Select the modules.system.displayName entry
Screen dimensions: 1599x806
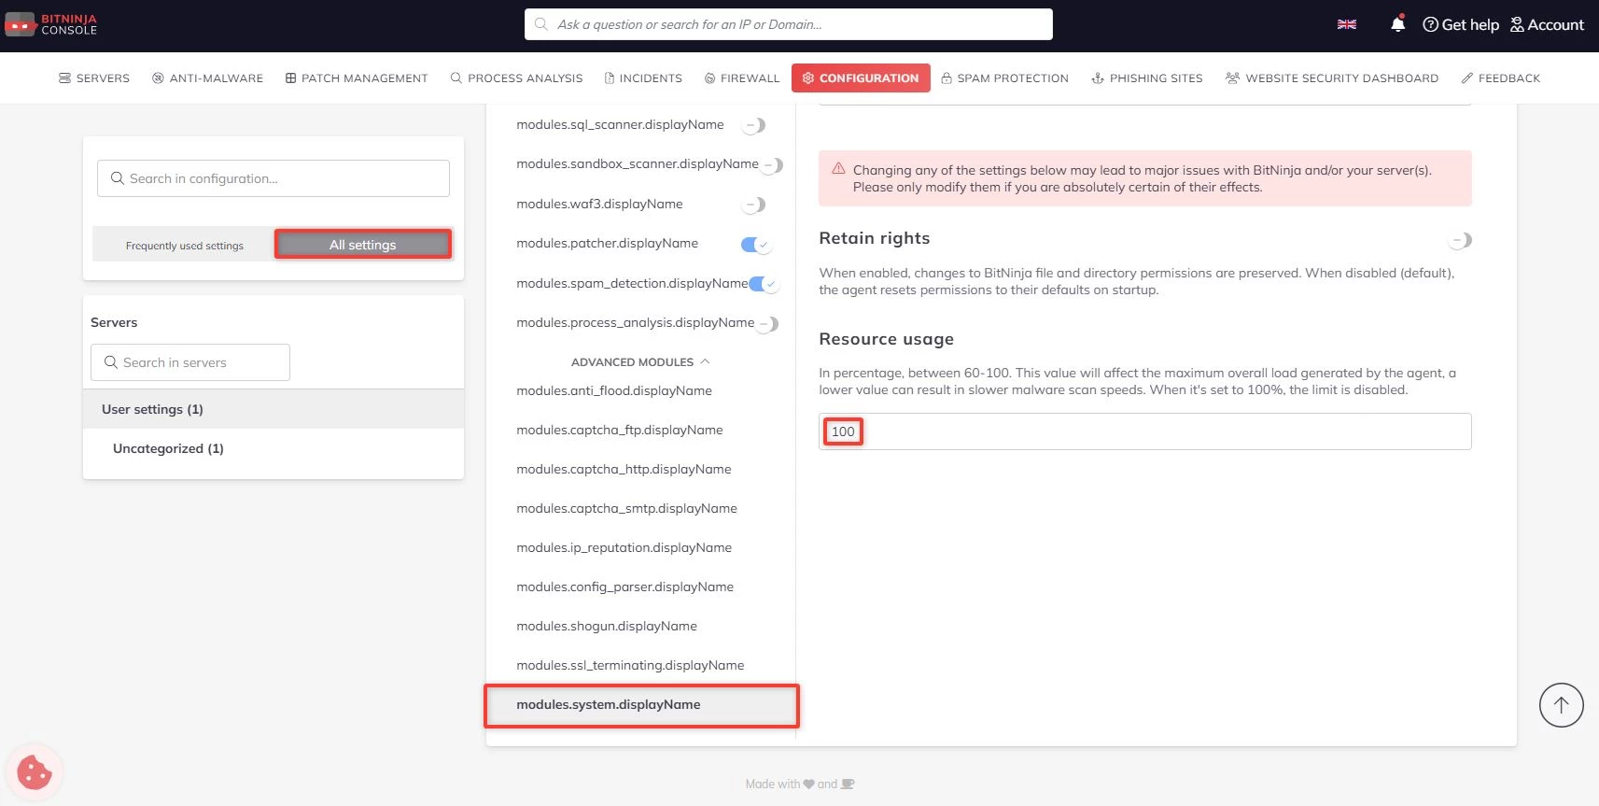coord(641,705)
